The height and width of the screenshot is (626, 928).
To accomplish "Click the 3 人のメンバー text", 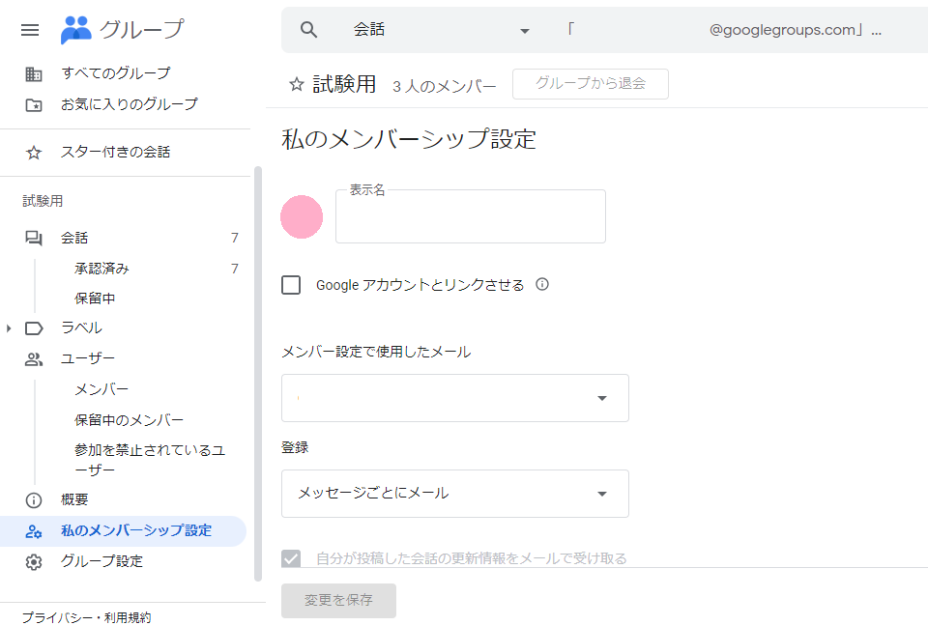I will click(x=445, y=86).
